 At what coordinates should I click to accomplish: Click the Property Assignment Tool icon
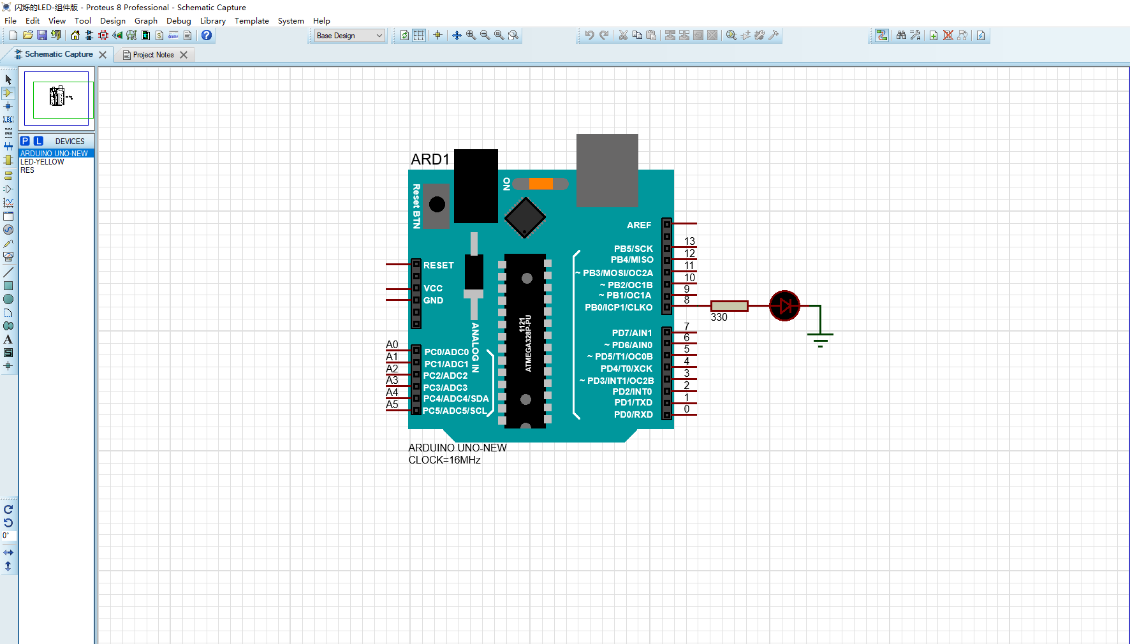[915, 36]
